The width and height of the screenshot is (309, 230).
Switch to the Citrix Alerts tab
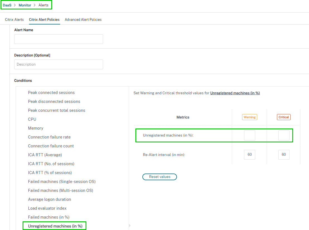point(14,19)
